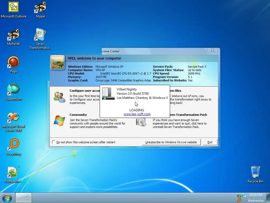This screenshot has height=203, width=270.
Task: Open the Start orb menu
Action: pyautogui.click(x=7, y=198)
